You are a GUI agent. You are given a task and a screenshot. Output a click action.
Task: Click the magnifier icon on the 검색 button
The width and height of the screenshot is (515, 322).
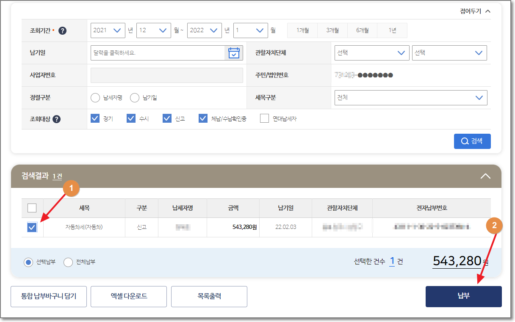tap(464, 141)
